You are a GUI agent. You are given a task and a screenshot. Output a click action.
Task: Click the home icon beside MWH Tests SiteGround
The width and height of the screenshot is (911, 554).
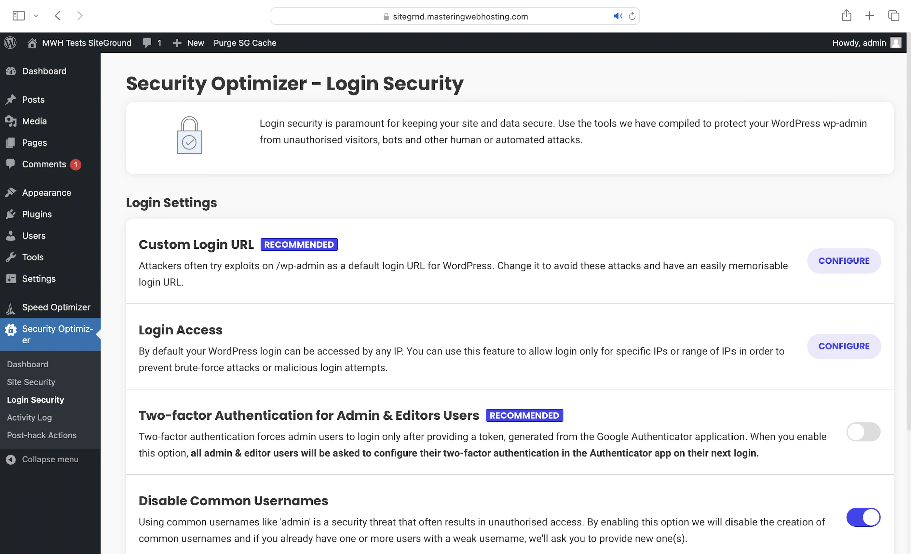[x=32, y=43]
